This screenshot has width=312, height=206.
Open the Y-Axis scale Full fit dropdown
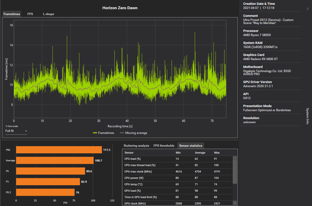click(16, 131)
